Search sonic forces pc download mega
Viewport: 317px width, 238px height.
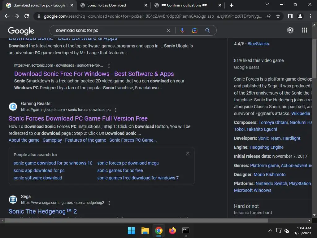coord(128,163)
